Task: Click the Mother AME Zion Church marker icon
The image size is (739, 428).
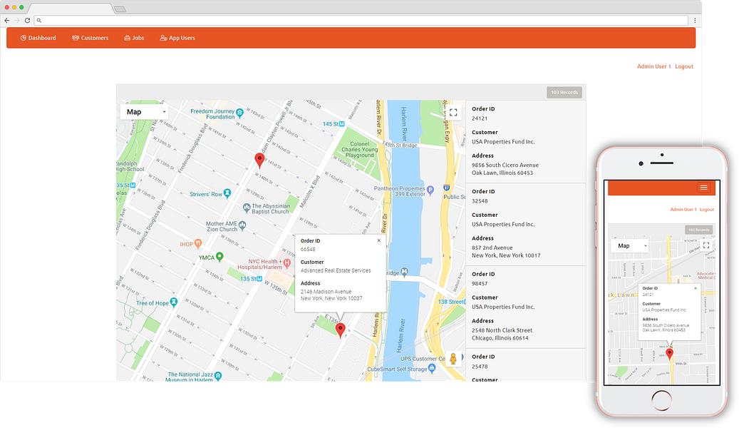Action: pos(242,225)
